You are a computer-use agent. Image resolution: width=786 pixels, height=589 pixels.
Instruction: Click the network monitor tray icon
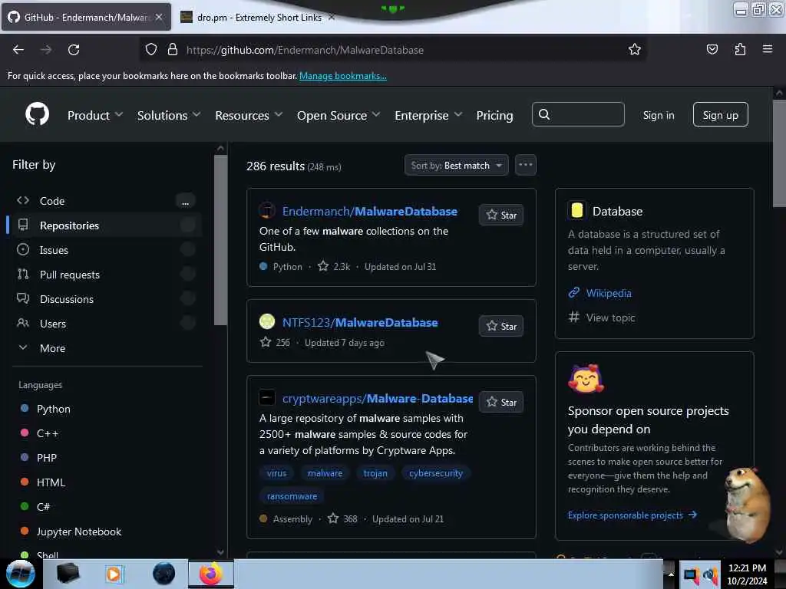692,575
